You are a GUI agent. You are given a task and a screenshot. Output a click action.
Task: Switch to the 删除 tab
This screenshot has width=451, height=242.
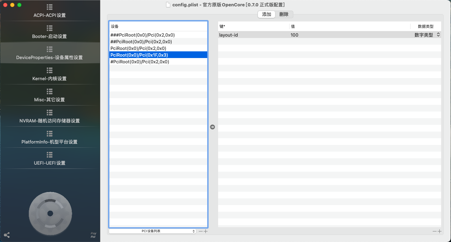click(284, 14)
